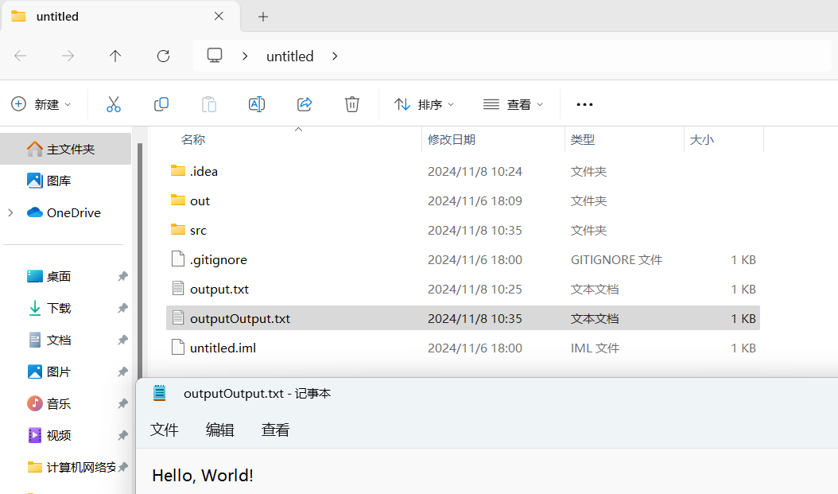Select the .gitignore file icon
The height and width of the screenshot is (494, 838).
click(x=178, y=259)
